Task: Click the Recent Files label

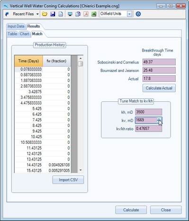Action: coord(23,14)
